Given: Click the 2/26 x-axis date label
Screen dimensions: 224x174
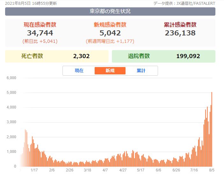Looking at the screenshot, I should [x=69, y=170].
